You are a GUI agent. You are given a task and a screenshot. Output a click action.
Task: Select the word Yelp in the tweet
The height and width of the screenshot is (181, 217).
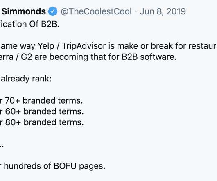pyautogui.click(x=46, y=46)
